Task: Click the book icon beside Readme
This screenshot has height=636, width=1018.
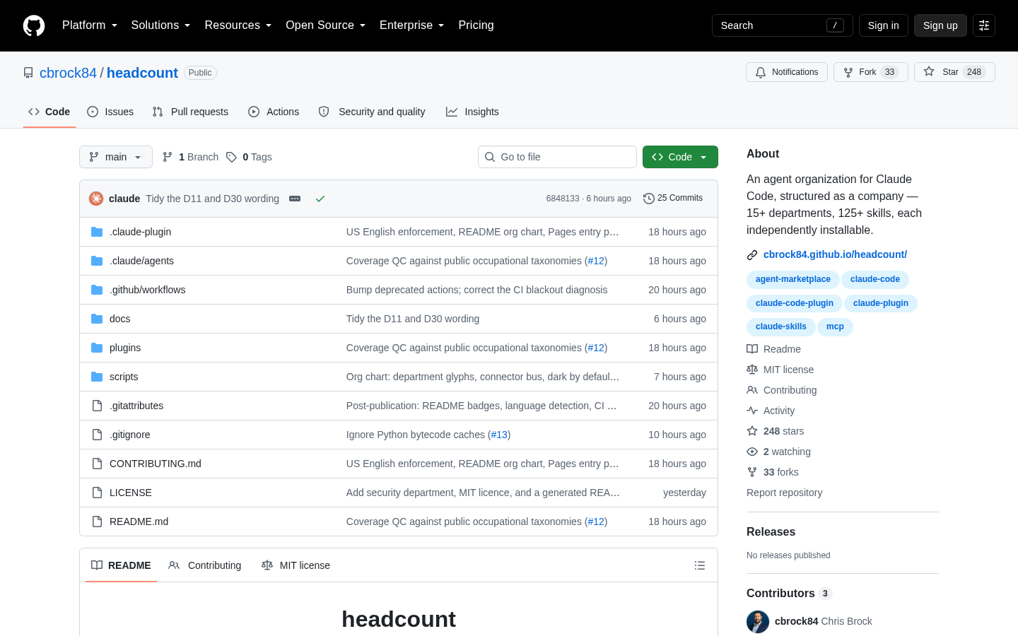Action: (x=752, y=349)
